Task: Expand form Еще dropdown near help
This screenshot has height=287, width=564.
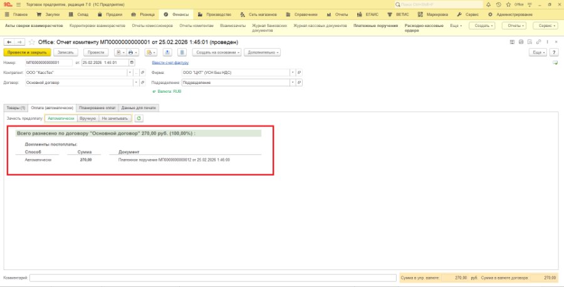Action: point(538,53)
